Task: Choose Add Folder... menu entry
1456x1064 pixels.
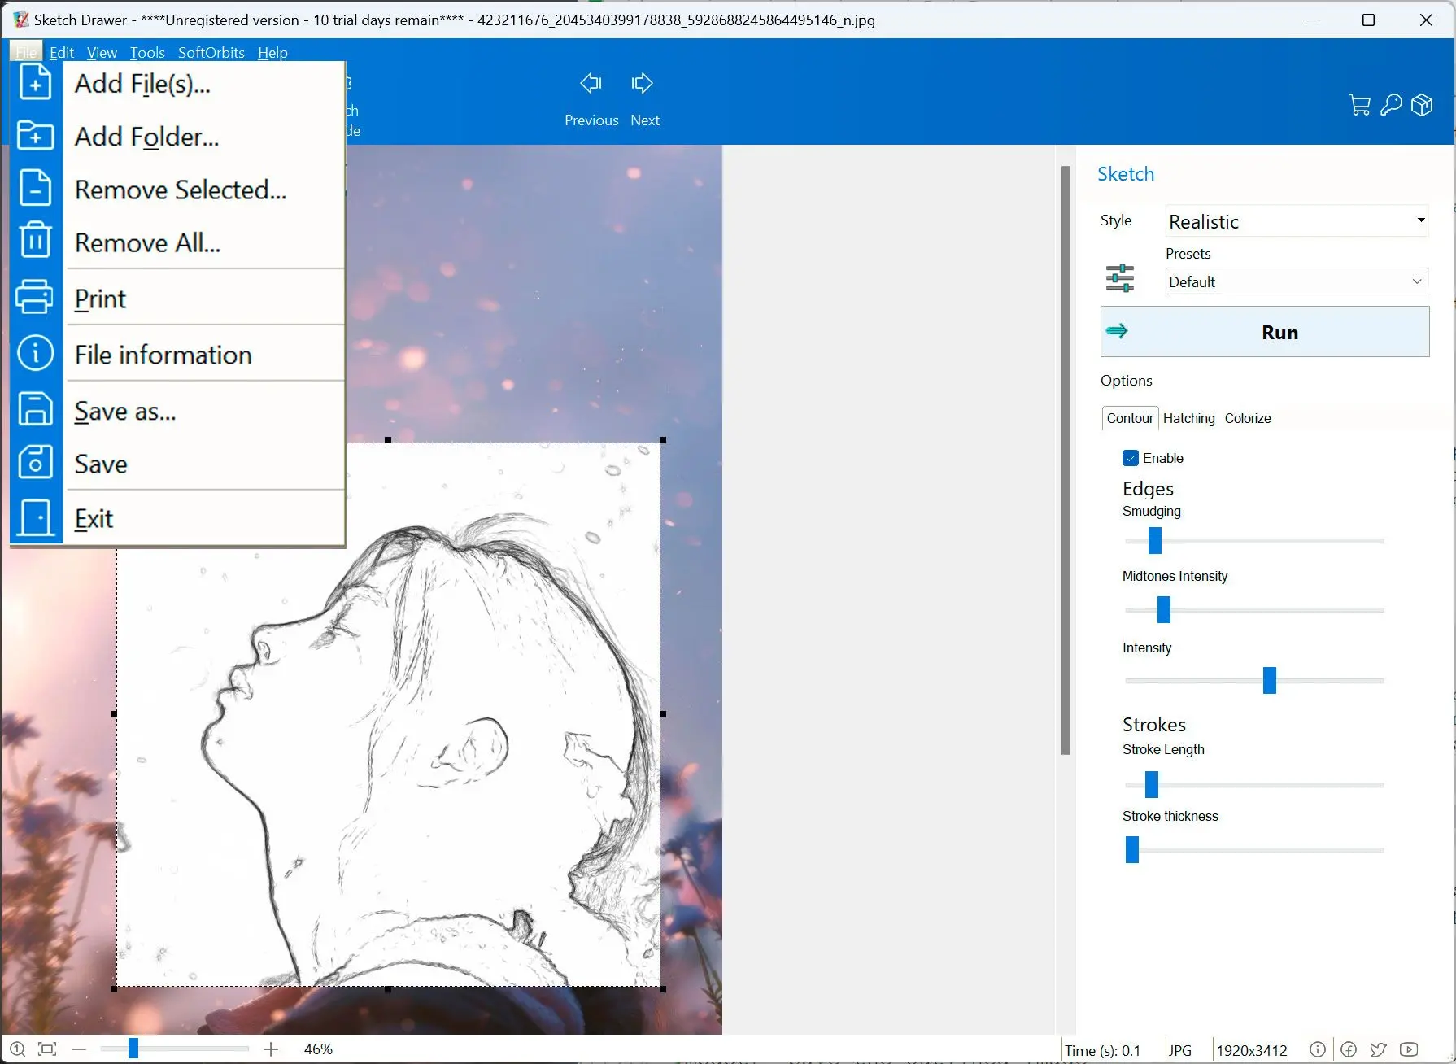Action: (204, 136)
